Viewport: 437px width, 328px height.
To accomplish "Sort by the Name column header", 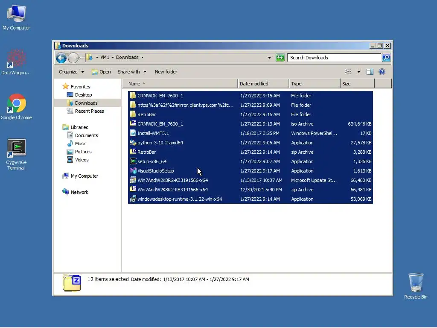I will (180, 84).
